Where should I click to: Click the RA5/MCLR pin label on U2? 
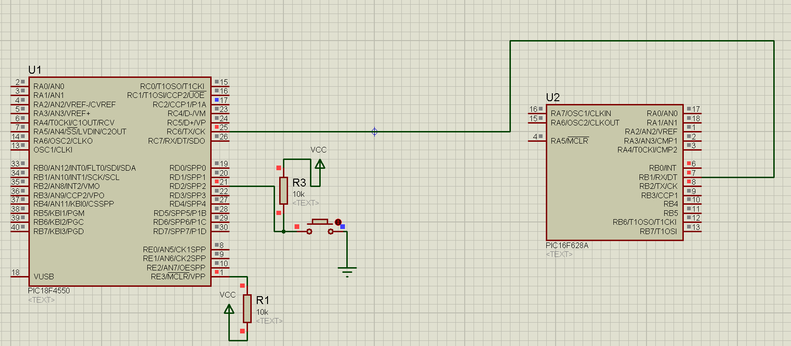570,141
